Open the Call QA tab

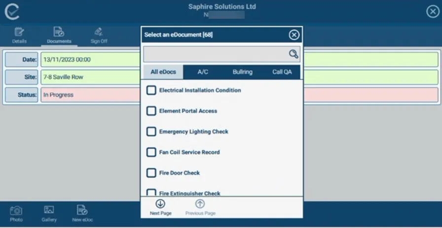pos(282,72)
